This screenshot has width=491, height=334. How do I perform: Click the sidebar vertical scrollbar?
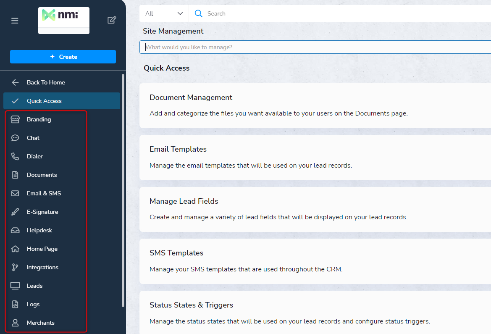[123, 190]
